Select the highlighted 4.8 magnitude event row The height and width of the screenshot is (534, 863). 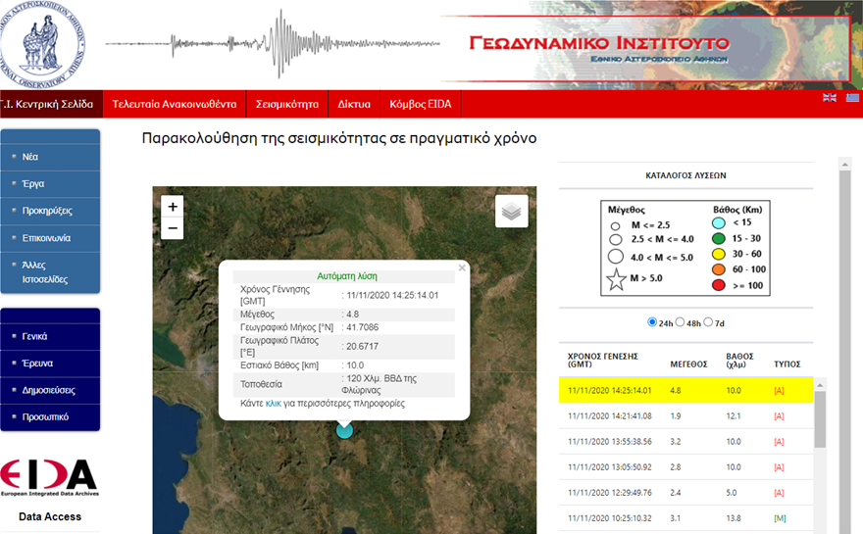686,389
